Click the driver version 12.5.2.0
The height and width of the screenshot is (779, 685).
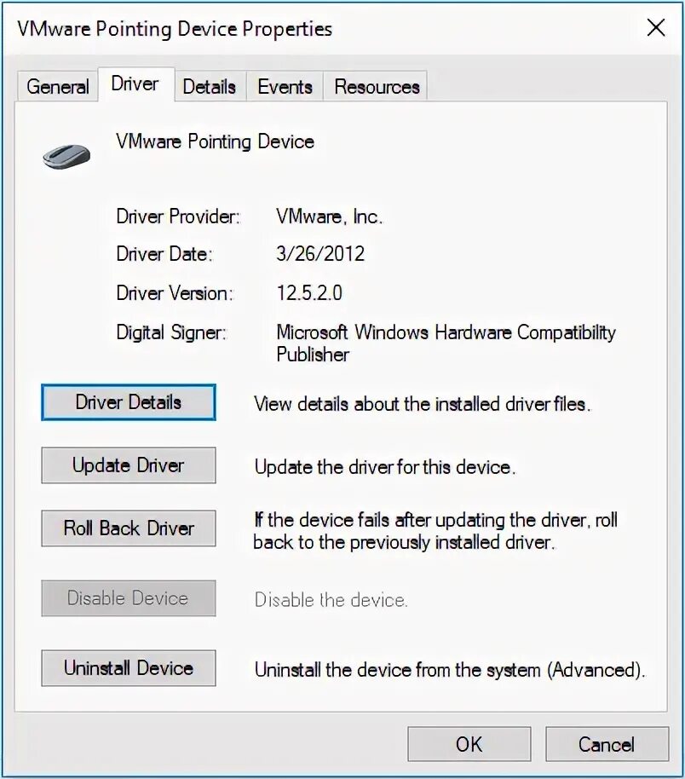pyautogui.click(x=309, y=293)
